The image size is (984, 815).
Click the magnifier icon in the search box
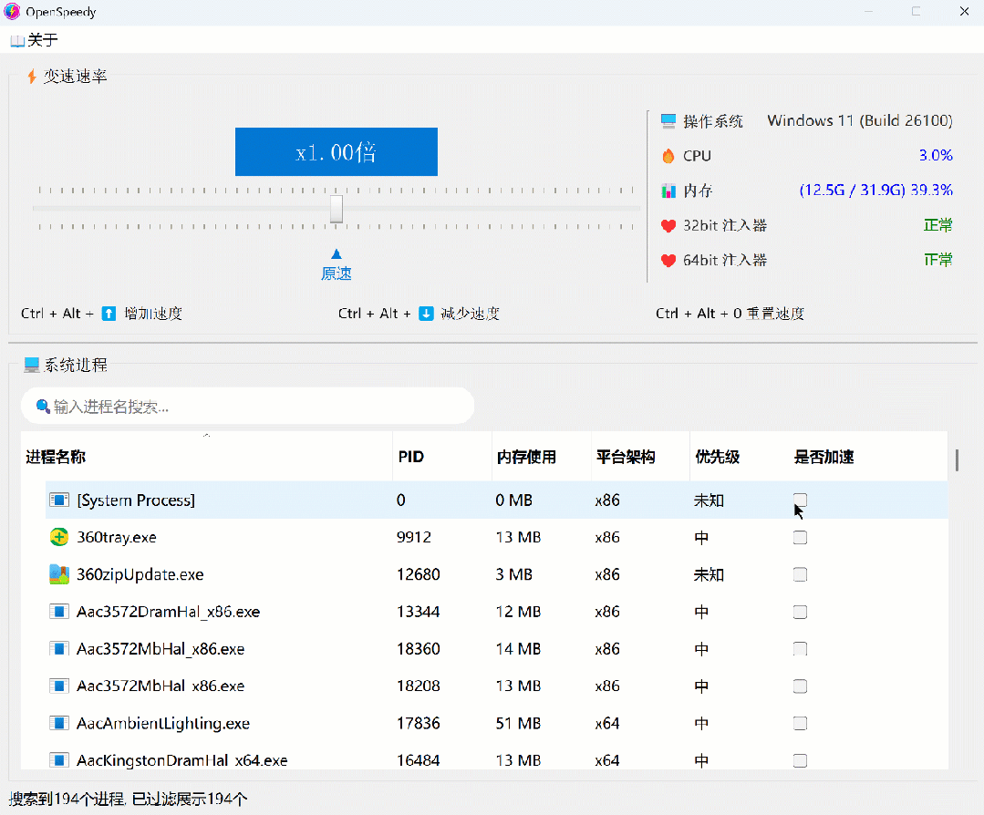coord(43,407)
